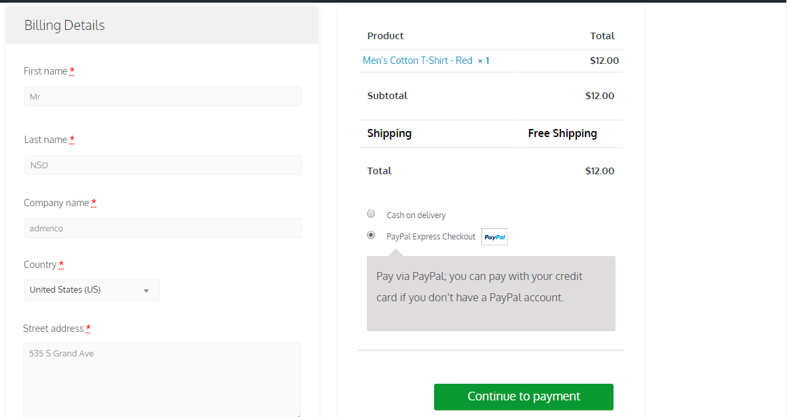787x417 pixels.
Task: Select the Last name field showing NSD
Action: (162, 164)
